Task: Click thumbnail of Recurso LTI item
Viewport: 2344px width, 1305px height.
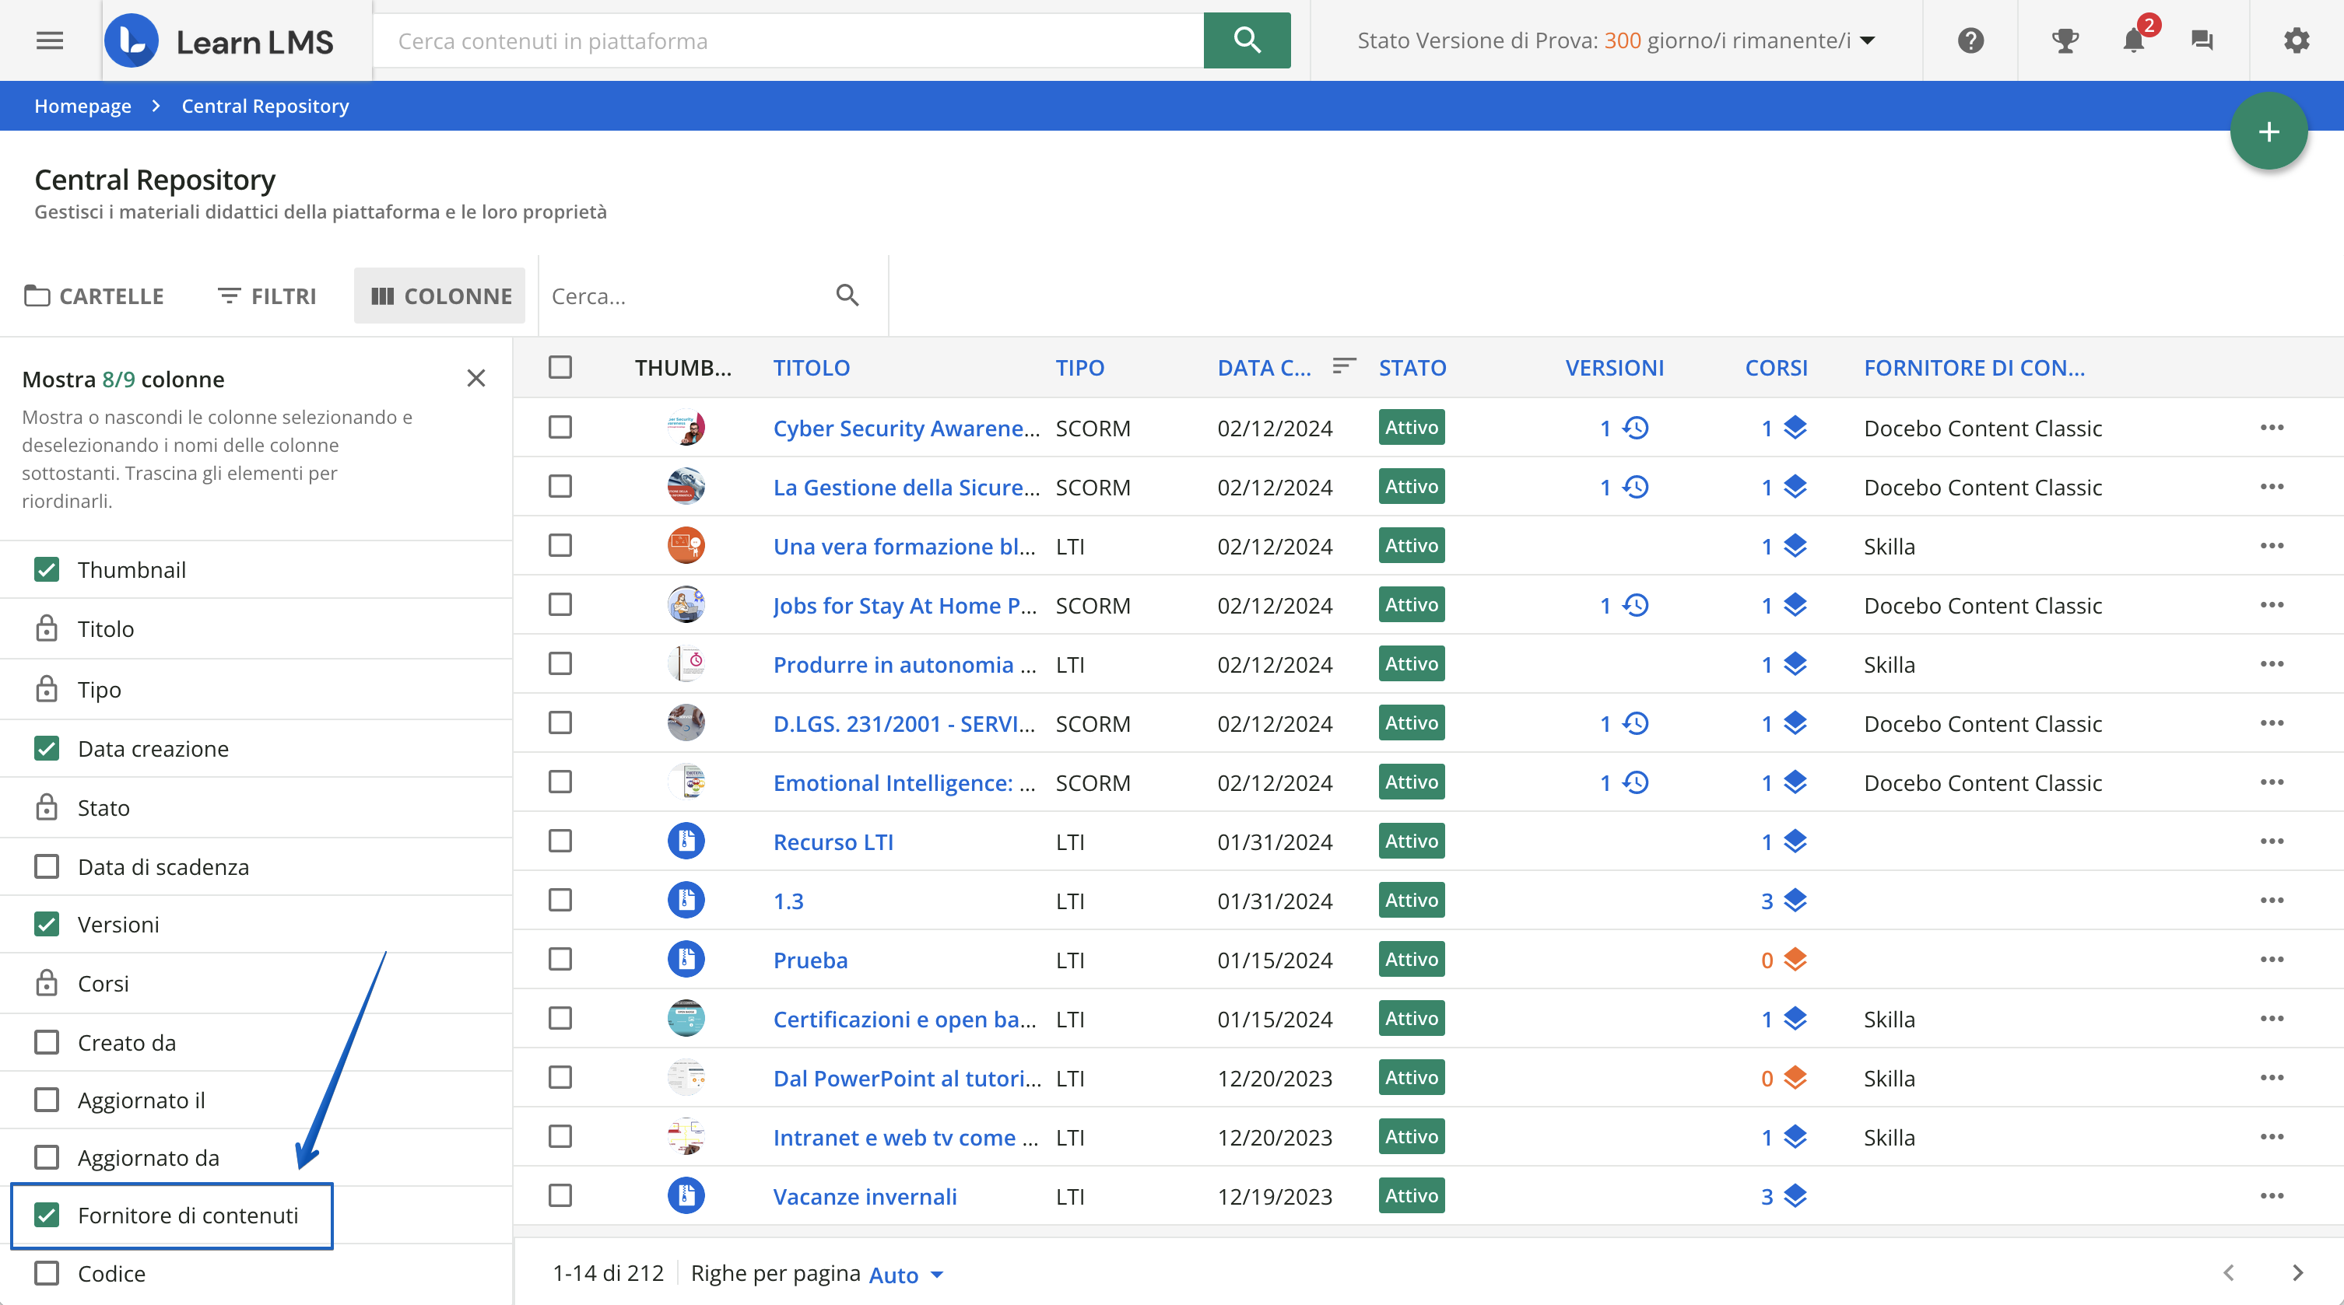Action: tap(686, 841)
